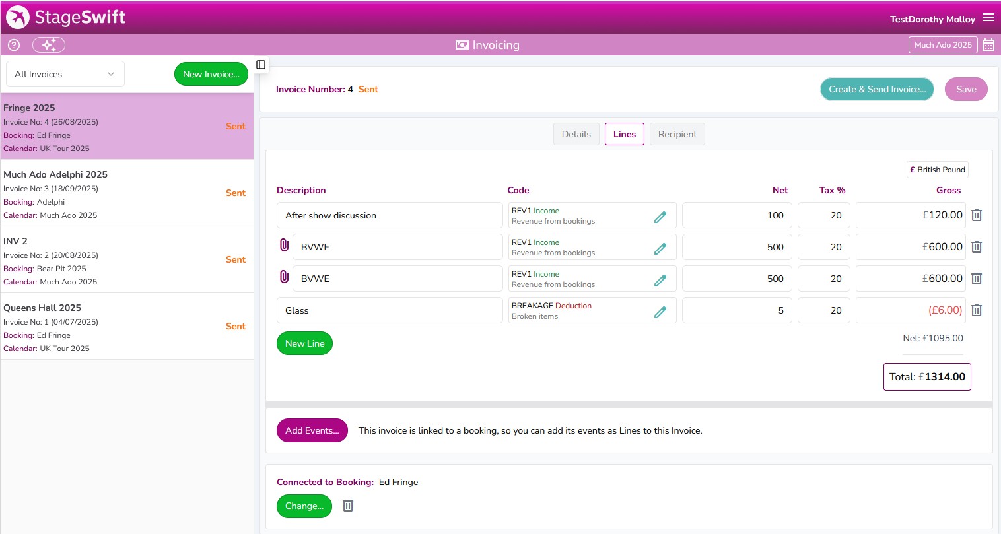
Task: Select the Fringe 2025 invoice
Action: point(127,127)
